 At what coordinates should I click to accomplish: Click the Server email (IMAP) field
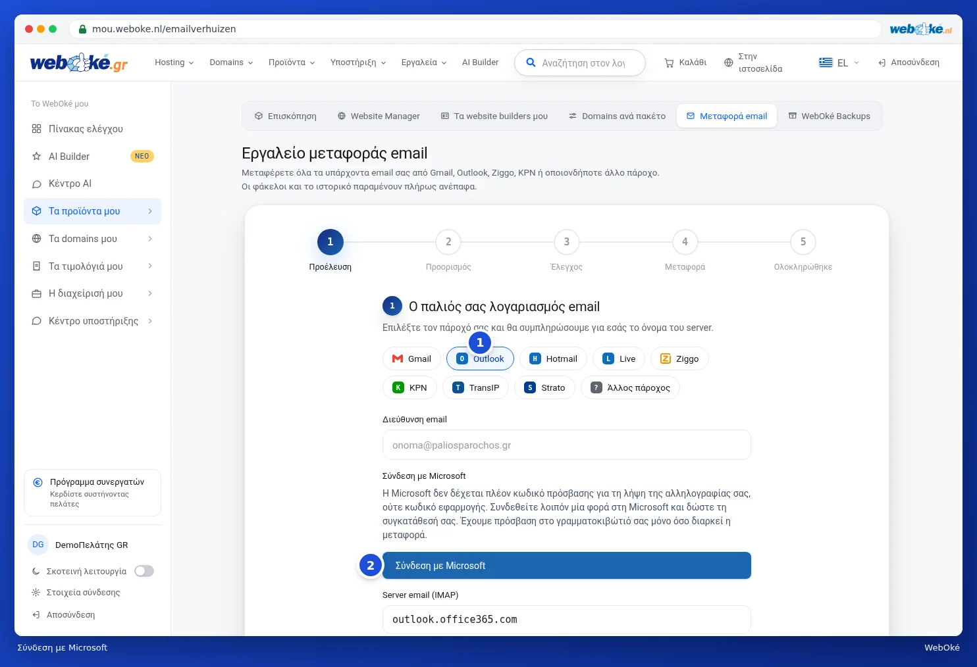(x=567, y=620)
